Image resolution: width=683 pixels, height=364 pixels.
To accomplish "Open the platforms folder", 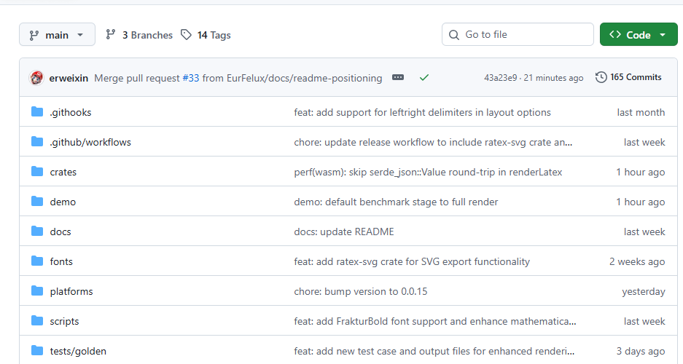I will click(71, 291).
